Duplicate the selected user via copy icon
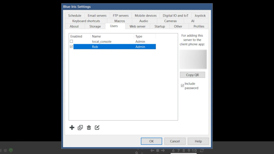The height and width of the screenshot is (154, 274). [80, 128]
